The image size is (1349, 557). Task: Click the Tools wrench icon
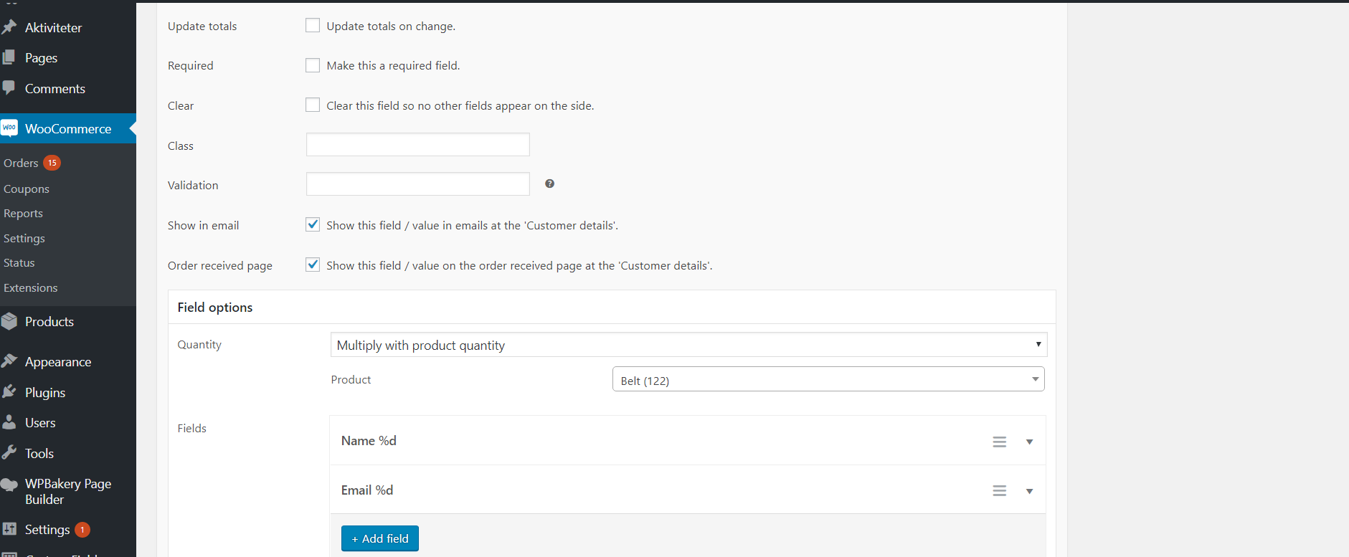[x=9, y=453]
